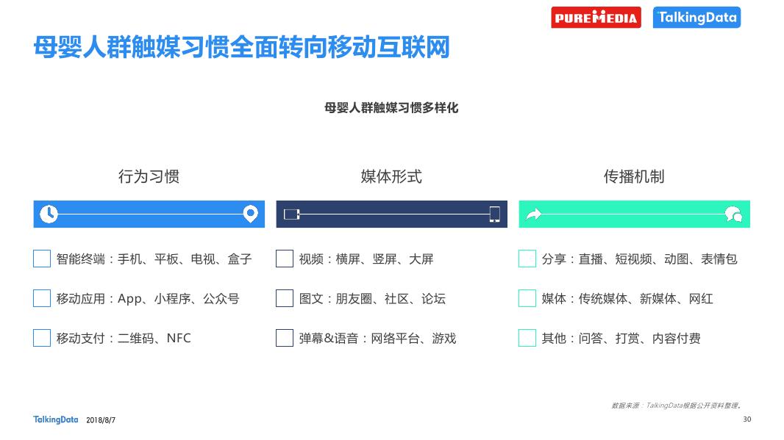The image size is (784, 440).
Task: Click the PureMedia logo
Action: point(596,18)
